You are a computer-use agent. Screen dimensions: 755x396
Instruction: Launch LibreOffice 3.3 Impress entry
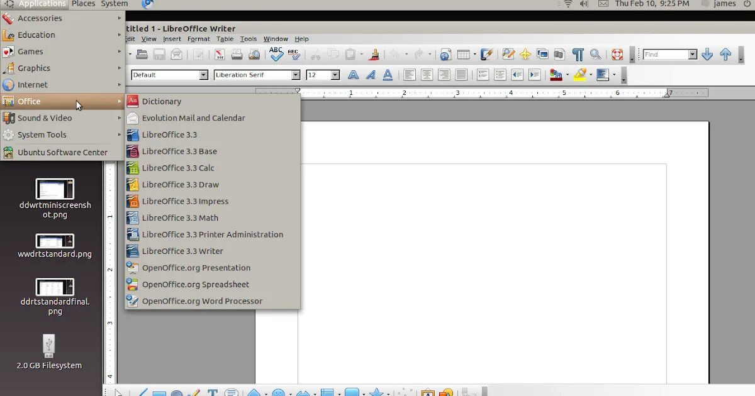click(x=213, y=201)
